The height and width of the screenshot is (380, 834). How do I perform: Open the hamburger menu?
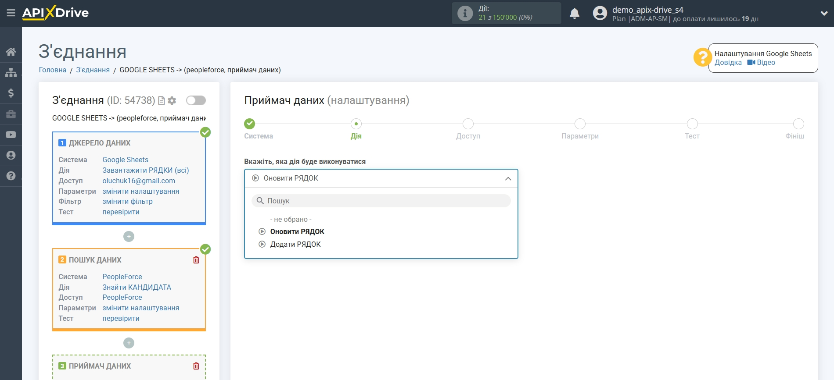[11, 13]
